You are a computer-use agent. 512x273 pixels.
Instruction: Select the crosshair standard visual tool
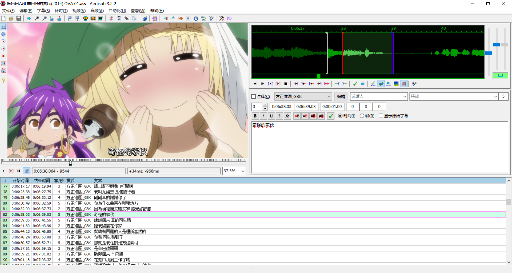[x=3, y=27]
